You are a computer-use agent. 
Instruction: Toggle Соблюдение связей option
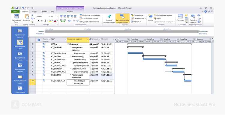point(89,18)
